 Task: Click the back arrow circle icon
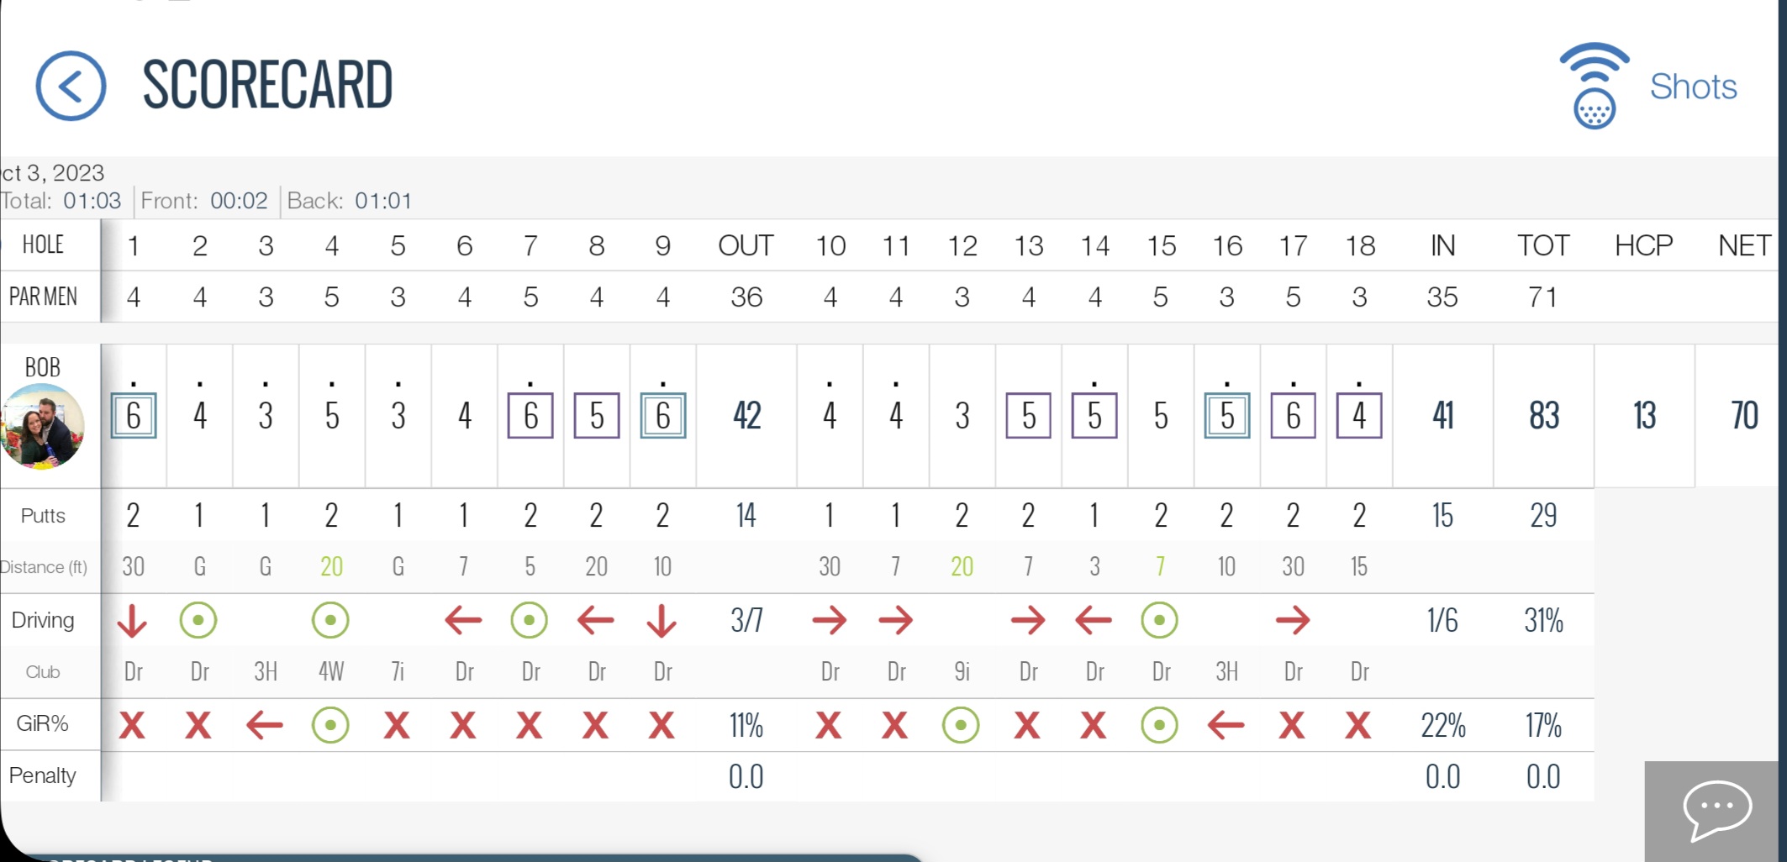click(x=71, y=86)
